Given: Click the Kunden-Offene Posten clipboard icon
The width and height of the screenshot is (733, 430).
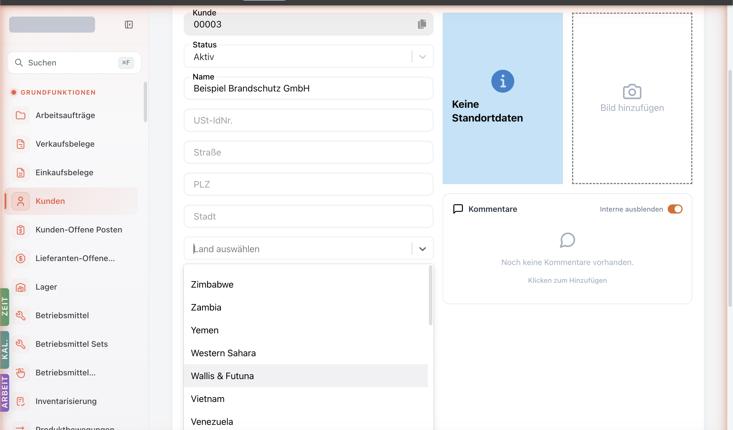Looking at the screenshot, I should pyautogui.click(x=21, y=230).
